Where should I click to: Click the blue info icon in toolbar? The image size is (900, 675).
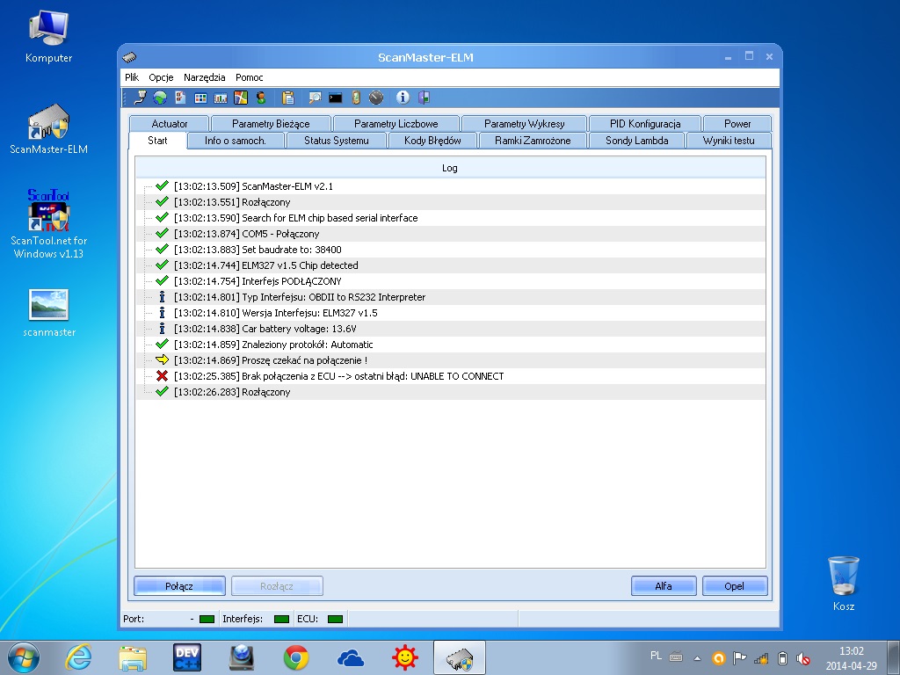point(403,98)
